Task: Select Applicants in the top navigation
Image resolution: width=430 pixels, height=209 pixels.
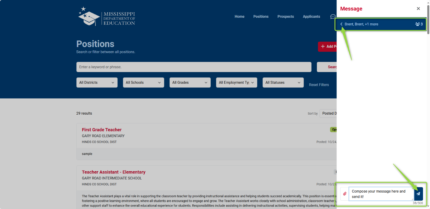Action: coord(311,17)
